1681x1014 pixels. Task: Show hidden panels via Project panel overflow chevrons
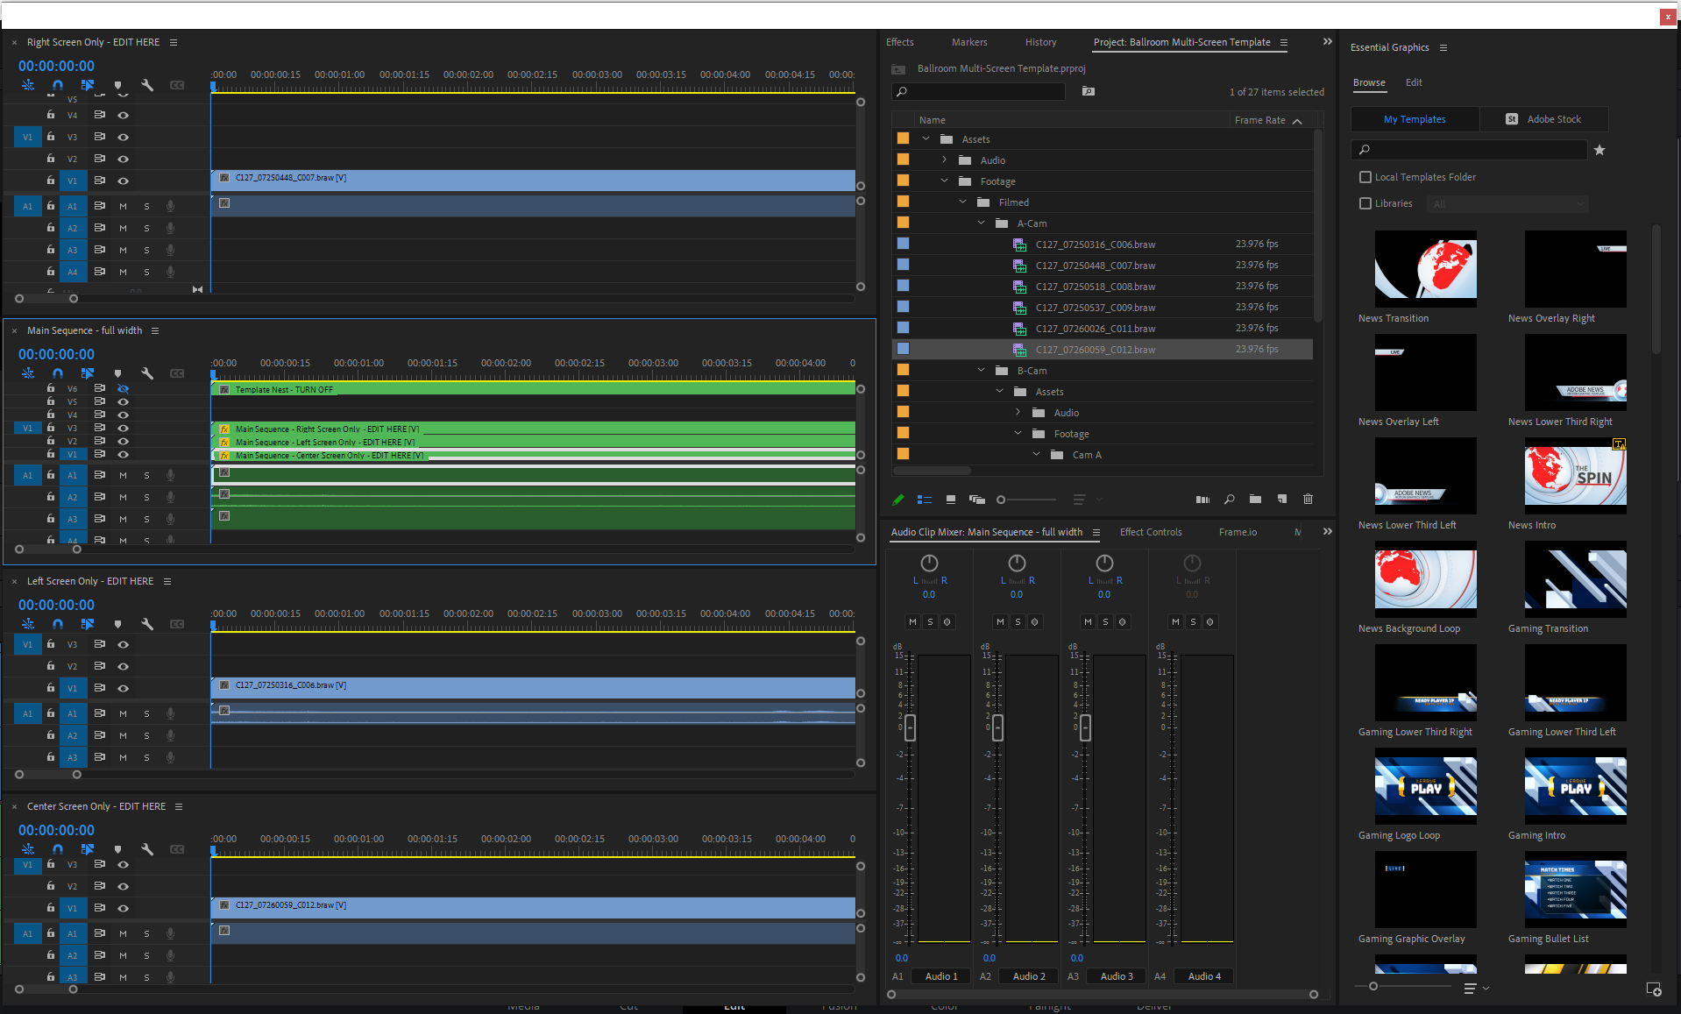[1328, 41]
